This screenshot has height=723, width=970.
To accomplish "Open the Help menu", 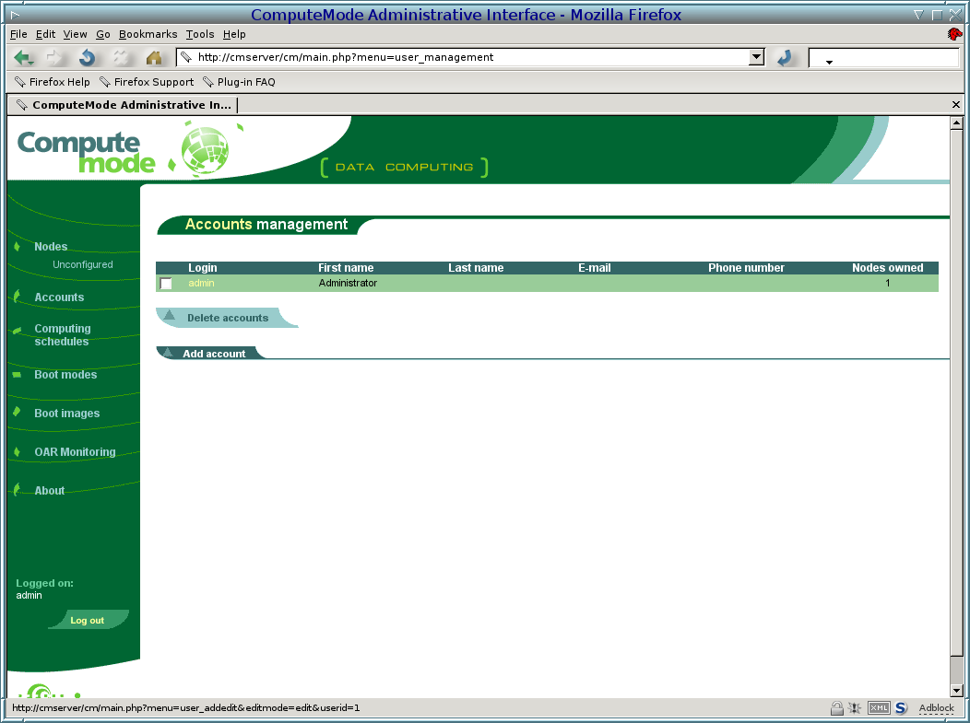I will 234,34.
